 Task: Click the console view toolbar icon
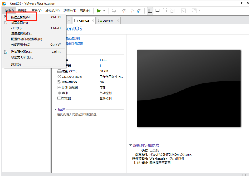pyautogui.click(x=183, y=11)
